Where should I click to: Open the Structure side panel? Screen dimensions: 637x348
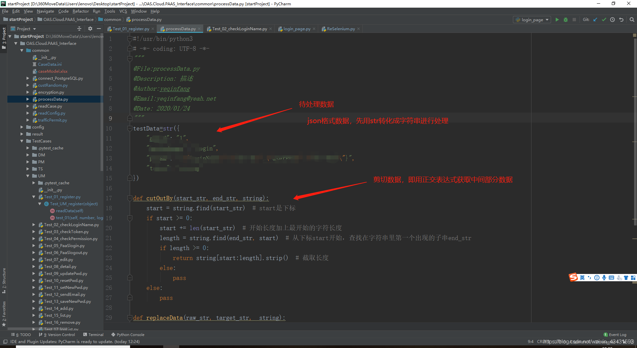coord(4,281)
